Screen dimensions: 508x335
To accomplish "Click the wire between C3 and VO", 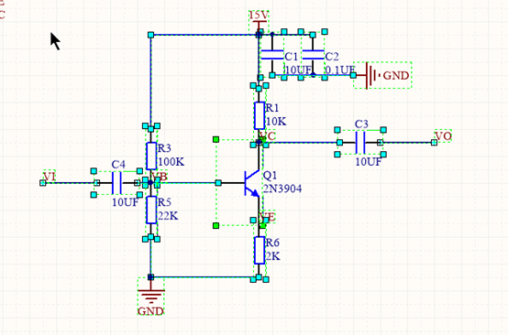I will point(407,142).
